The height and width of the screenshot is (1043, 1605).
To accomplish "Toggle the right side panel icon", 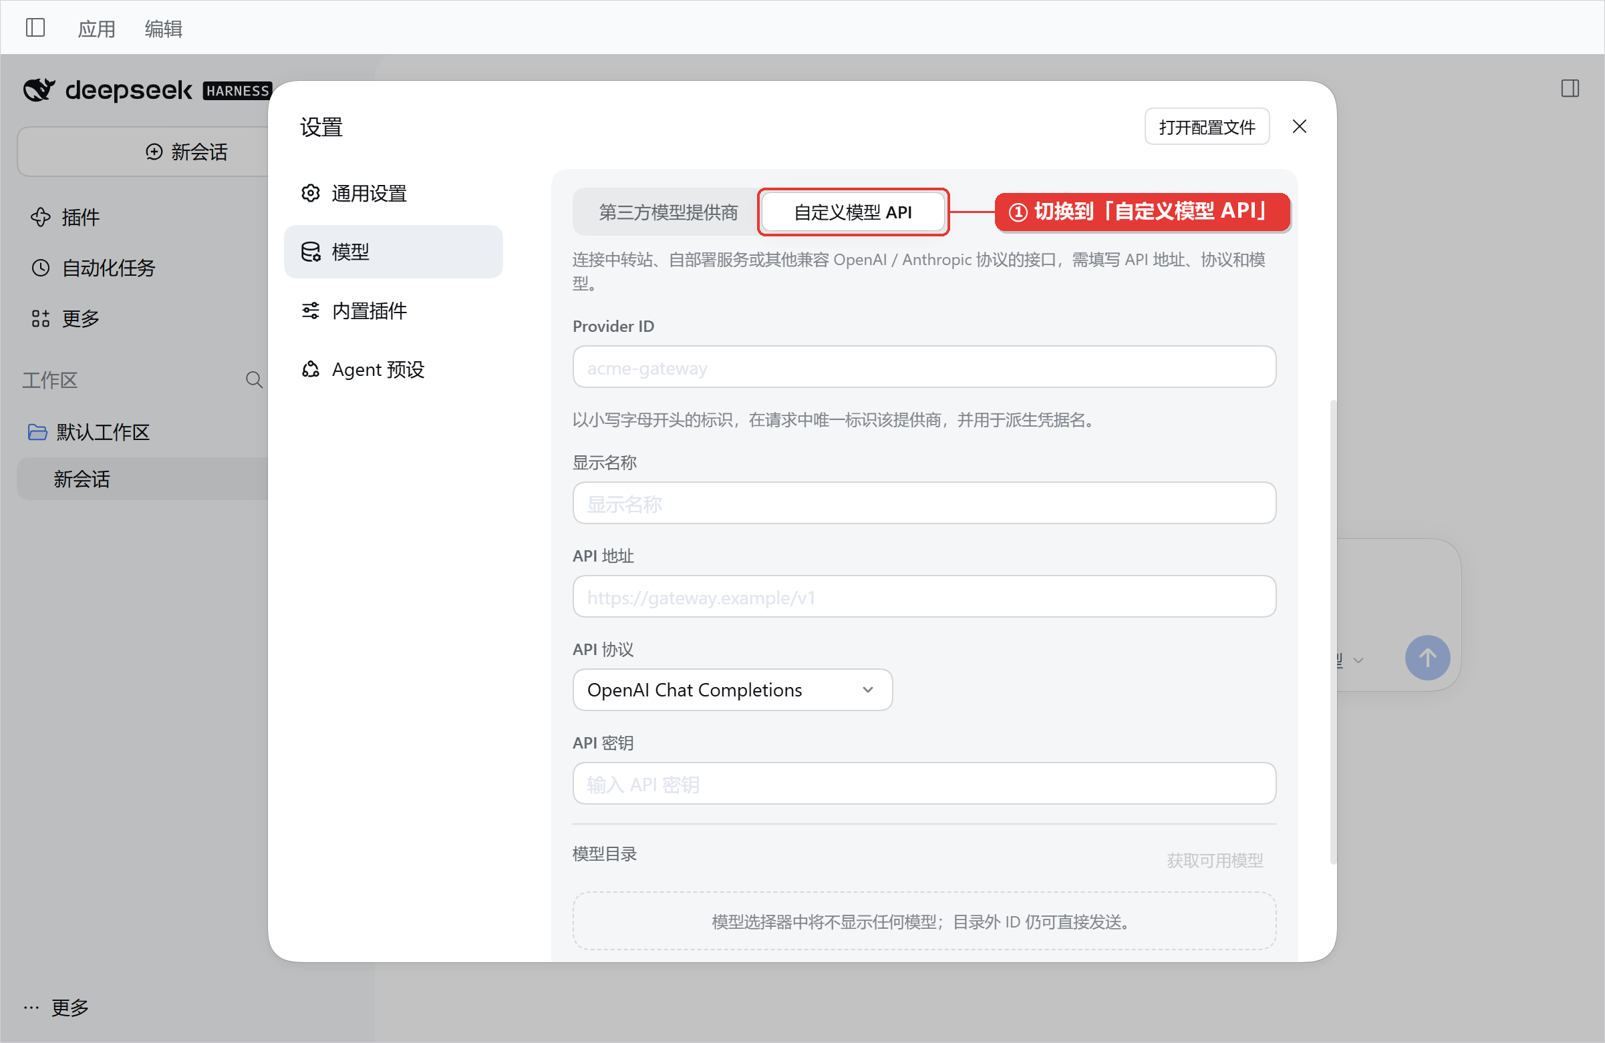I will point(1570,88).
